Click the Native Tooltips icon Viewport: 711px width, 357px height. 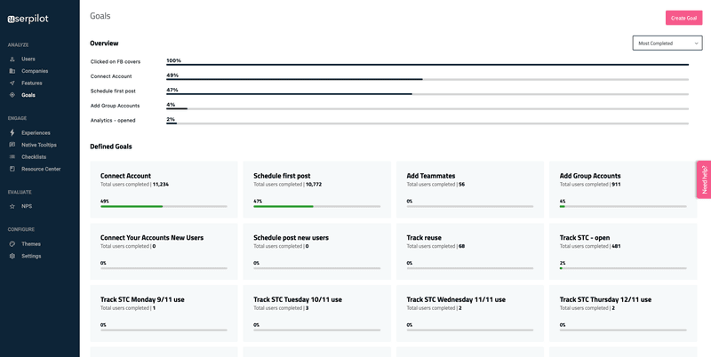click(x=12, y=145)
